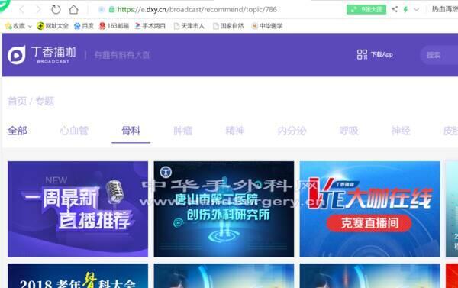Click the 下载App text link

click(x=382, y=54)
